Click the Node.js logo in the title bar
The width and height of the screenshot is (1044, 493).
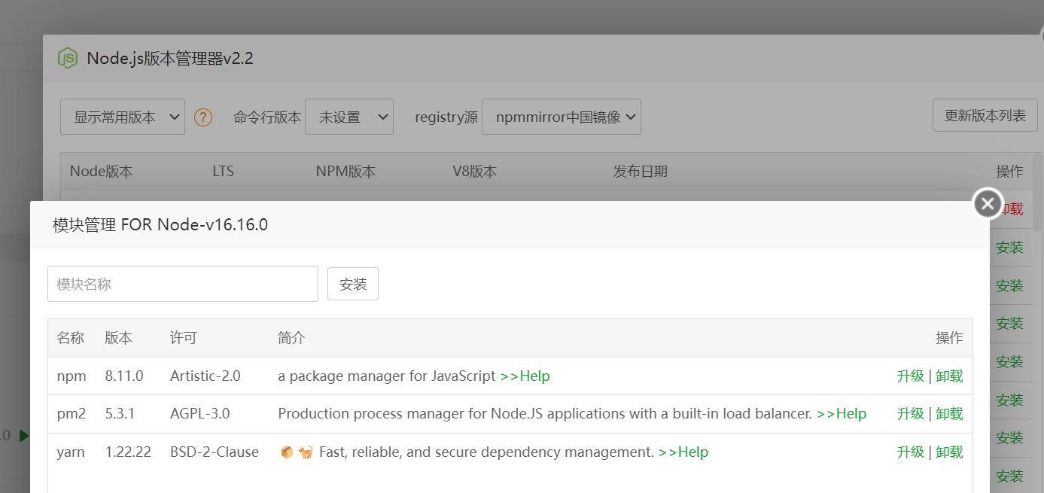pos(68,58)
